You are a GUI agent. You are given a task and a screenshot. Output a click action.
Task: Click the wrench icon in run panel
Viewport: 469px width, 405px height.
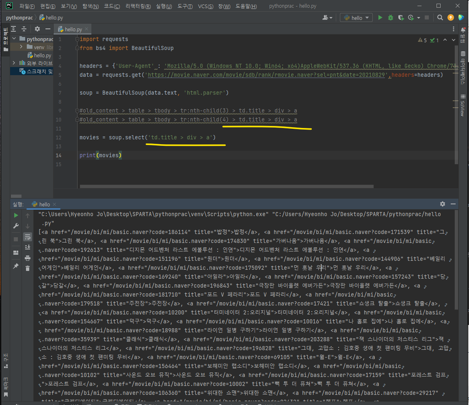tap(16, 226)
